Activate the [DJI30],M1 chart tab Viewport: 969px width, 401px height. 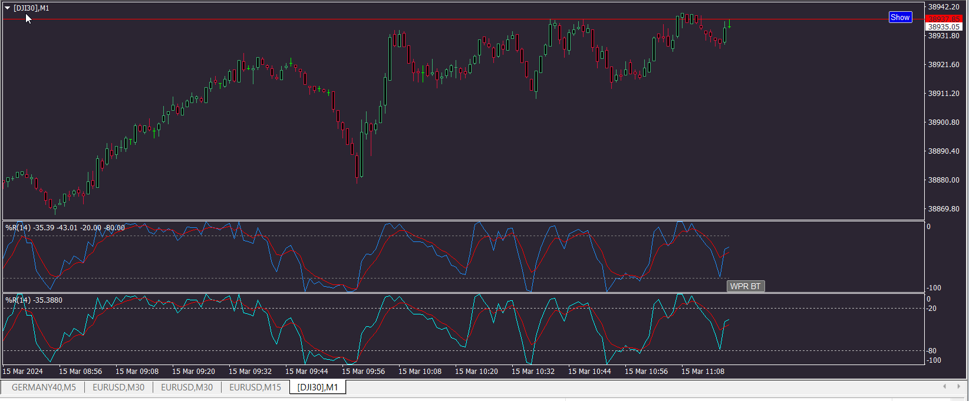[x=318, y=387]
